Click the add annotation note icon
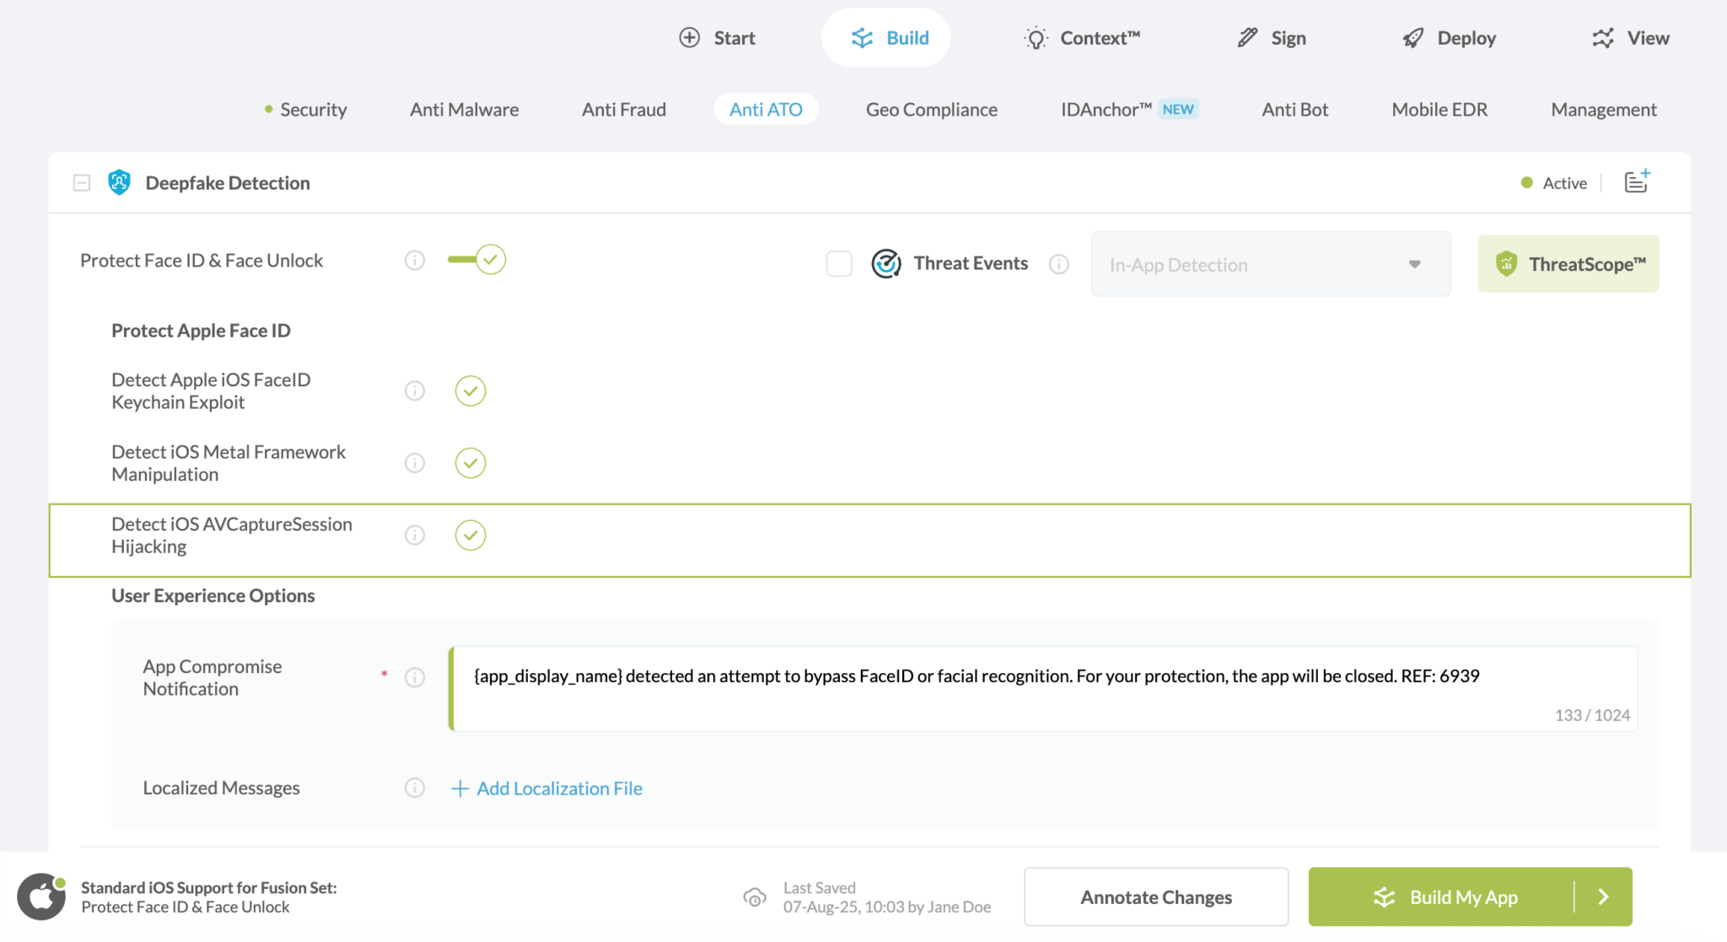The image size is (1727, 942). coord(1636,182)
